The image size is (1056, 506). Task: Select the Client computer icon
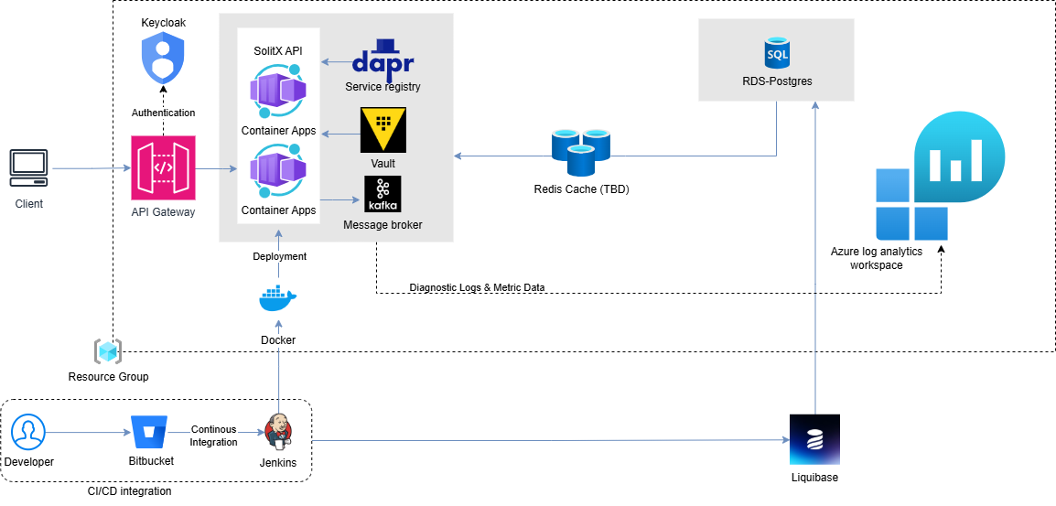point(28,168)
